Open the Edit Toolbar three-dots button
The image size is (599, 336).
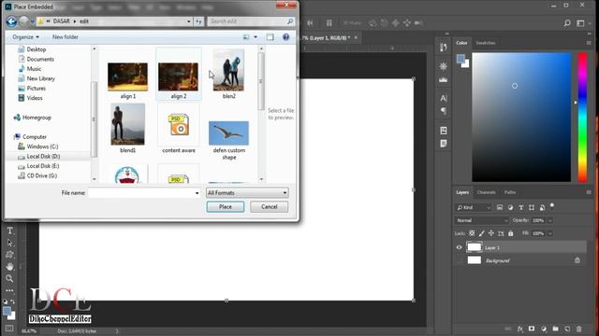coord(10,290)
